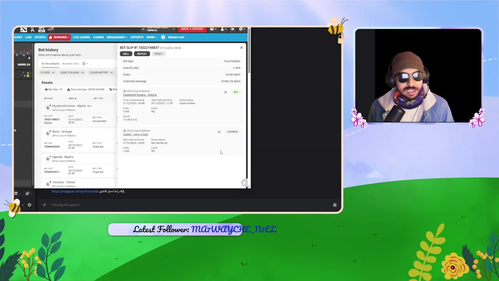
Task: Click the HOT icon in top bar
Action: point(41,30)
